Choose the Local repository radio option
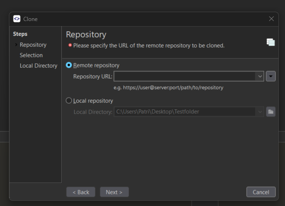The height and width of the screenshot is (206, 285). (69, 100)
